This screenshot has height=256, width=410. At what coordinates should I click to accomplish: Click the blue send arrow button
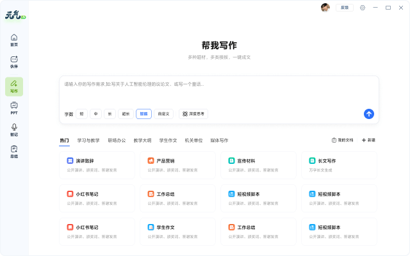click(368, 114)
